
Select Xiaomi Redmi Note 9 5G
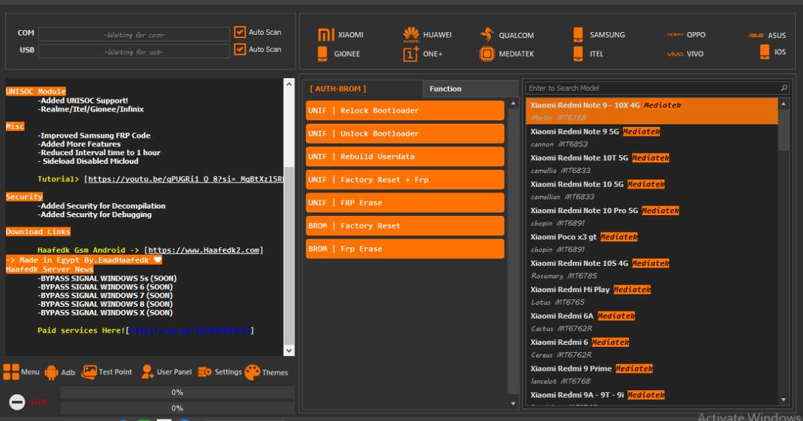[x=652, y=138]
